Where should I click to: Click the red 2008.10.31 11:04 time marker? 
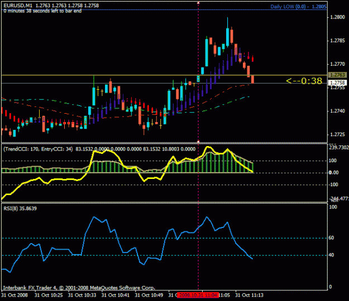coord(198,295)
